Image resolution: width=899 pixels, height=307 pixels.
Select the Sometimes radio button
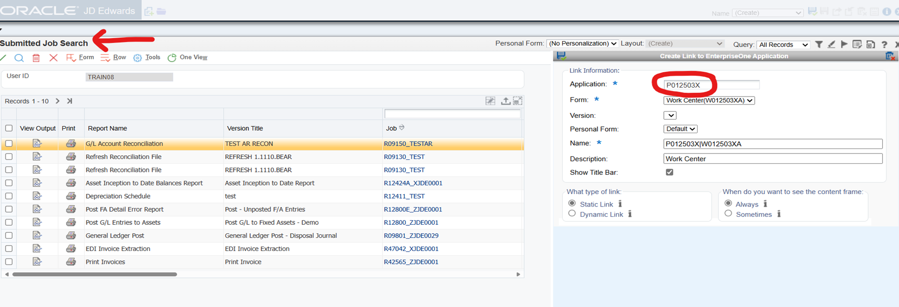click(728, 214)
